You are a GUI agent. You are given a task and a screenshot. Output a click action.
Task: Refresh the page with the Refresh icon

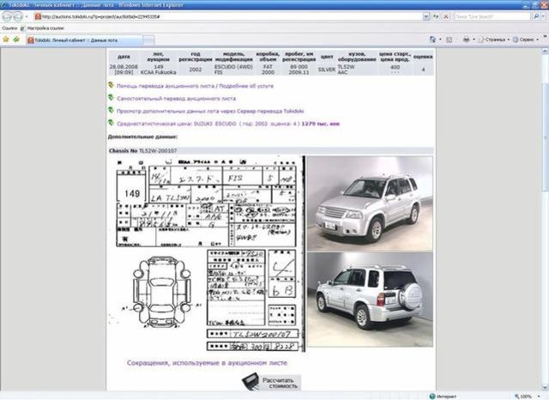(x=436, y=16)
